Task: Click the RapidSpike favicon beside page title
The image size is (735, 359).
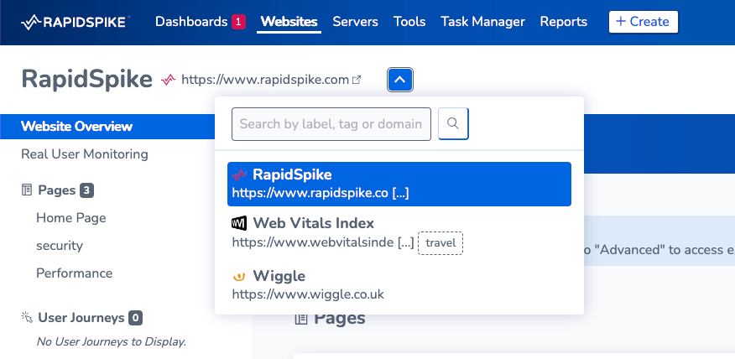Action: coord(168,80)
